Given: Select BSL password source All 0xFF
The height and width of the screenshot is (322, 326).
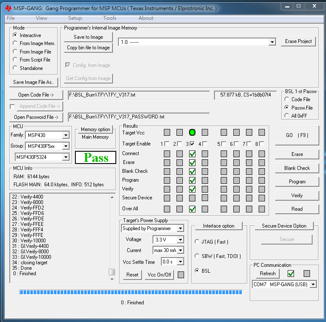Looking at the screenshot, I should click(287, 115).
